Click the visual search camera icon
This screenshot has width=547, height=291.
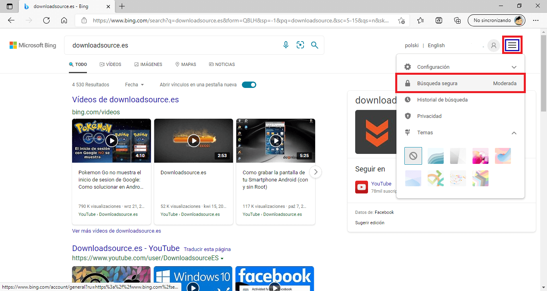(300, 45)
